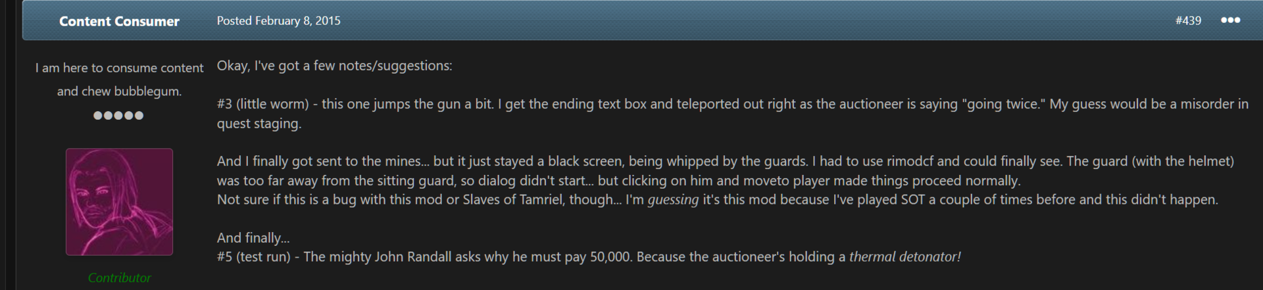The height and width of the screenshot is (290, 1263).
Task: Click the member title "I am here to consume content"
Action: [119, 68]
